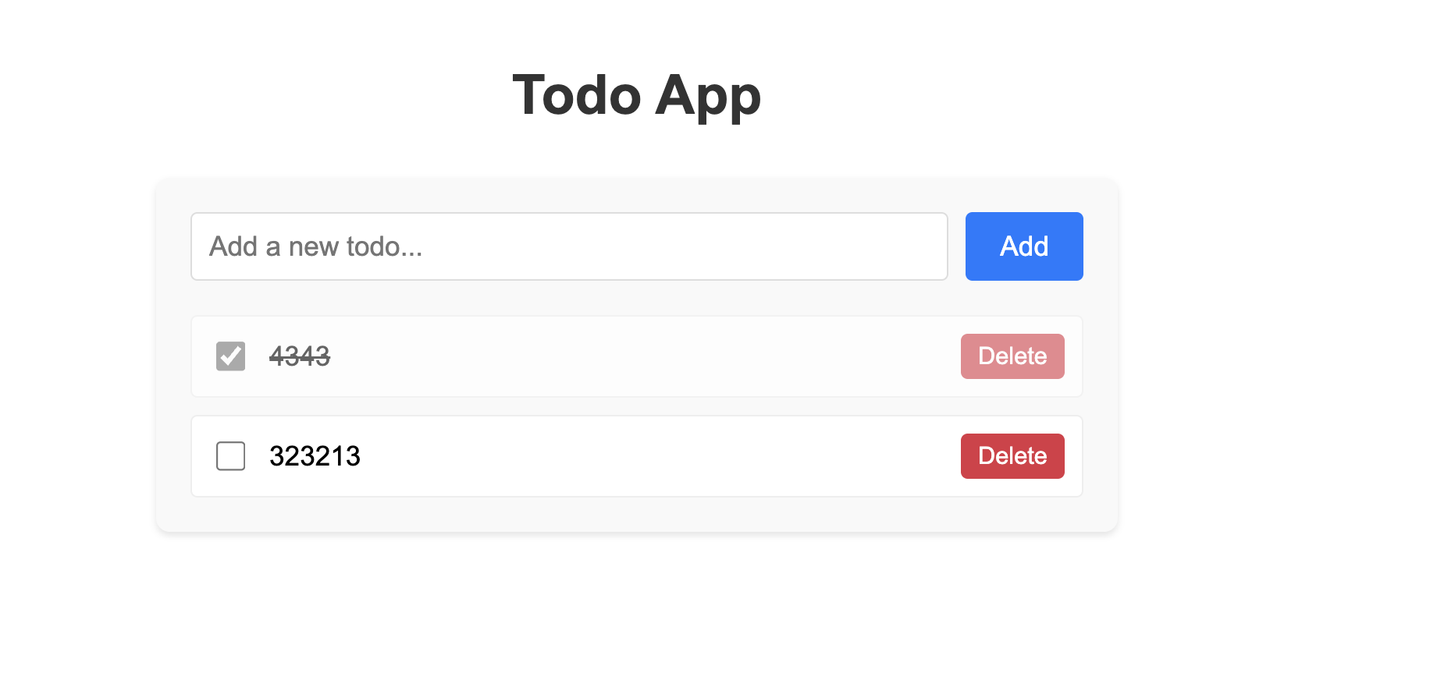The width and height of the screenshot is (1430, 680).
Task: Click the faded Delete button beside 4343
Action: pos(1012,356)
